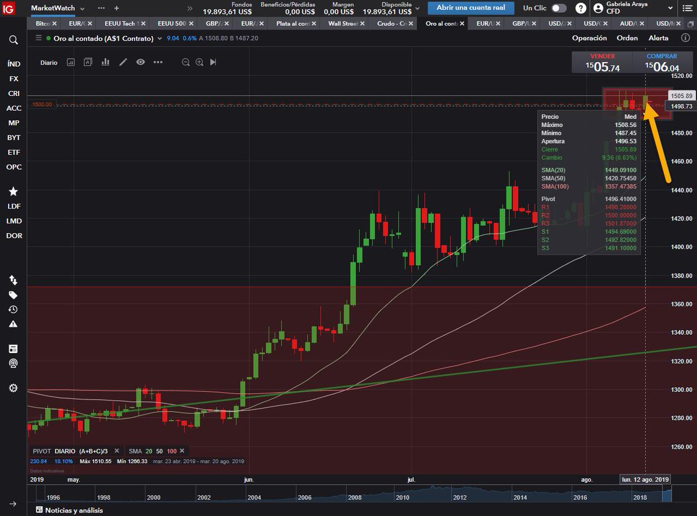Select the chart type bar icon

(x=105, y=62)
